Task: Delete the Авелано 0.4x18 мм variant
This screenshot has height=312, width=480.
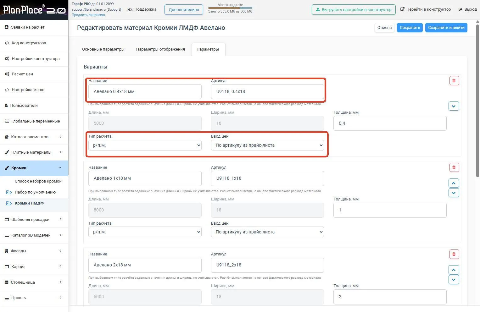Action: [454, 81]
